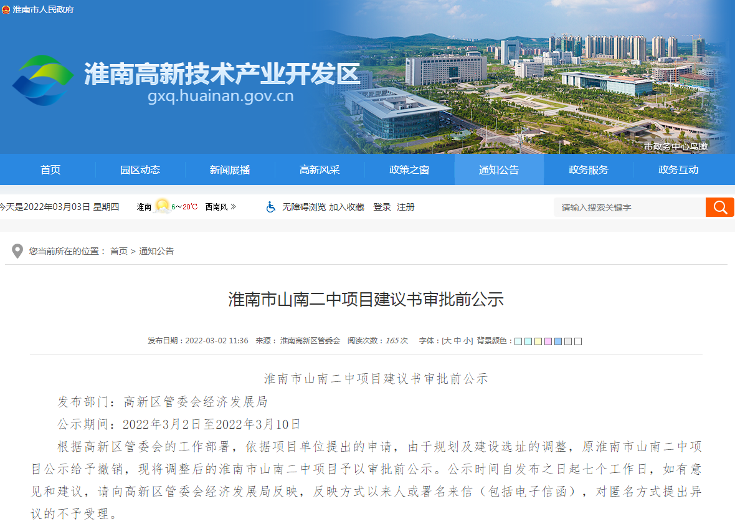Screen dimensions: 735x529
Task: Select the pink background color swatch
Action: coord(547,341)
